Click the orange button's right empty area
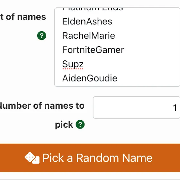 click(166, 158)
